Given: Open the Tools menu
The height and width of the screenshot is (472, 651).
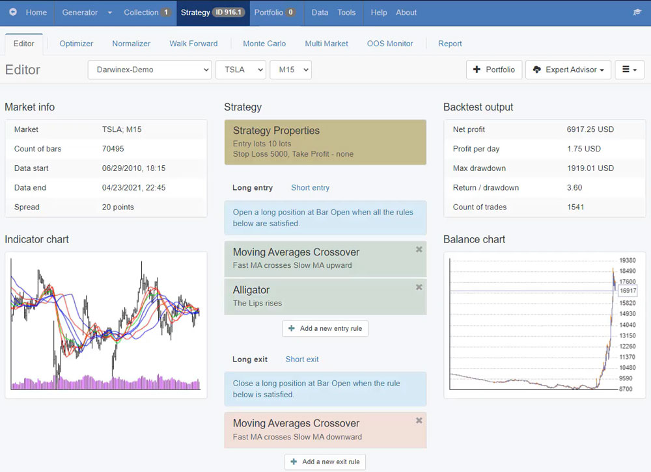Looking at the screenshot, I should (346, 12).
